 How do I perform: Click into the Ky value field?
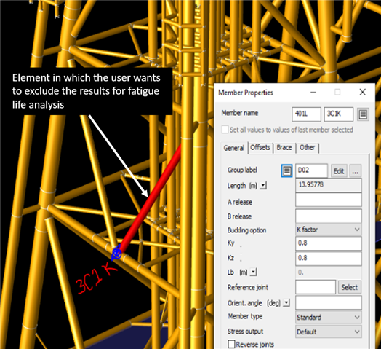pos(329,243)
